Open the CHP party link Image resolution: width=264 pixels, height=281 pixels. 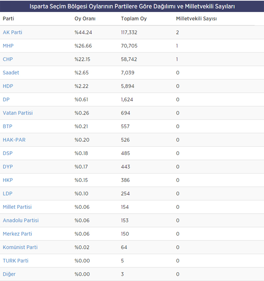7,59
